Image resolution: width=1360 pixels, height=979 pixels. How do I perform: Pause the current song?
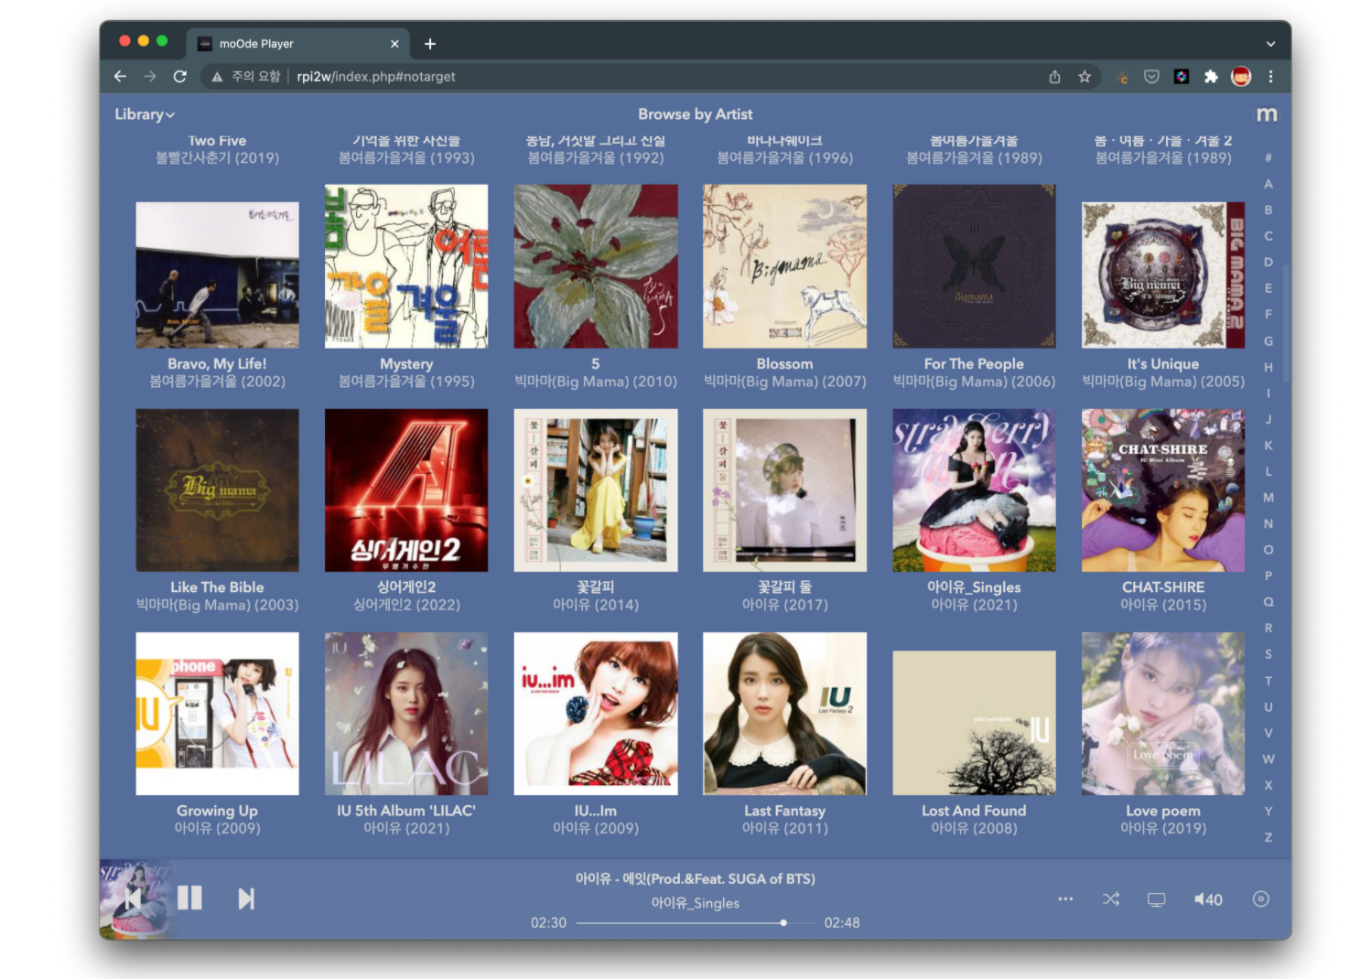[x=189, y=898]
